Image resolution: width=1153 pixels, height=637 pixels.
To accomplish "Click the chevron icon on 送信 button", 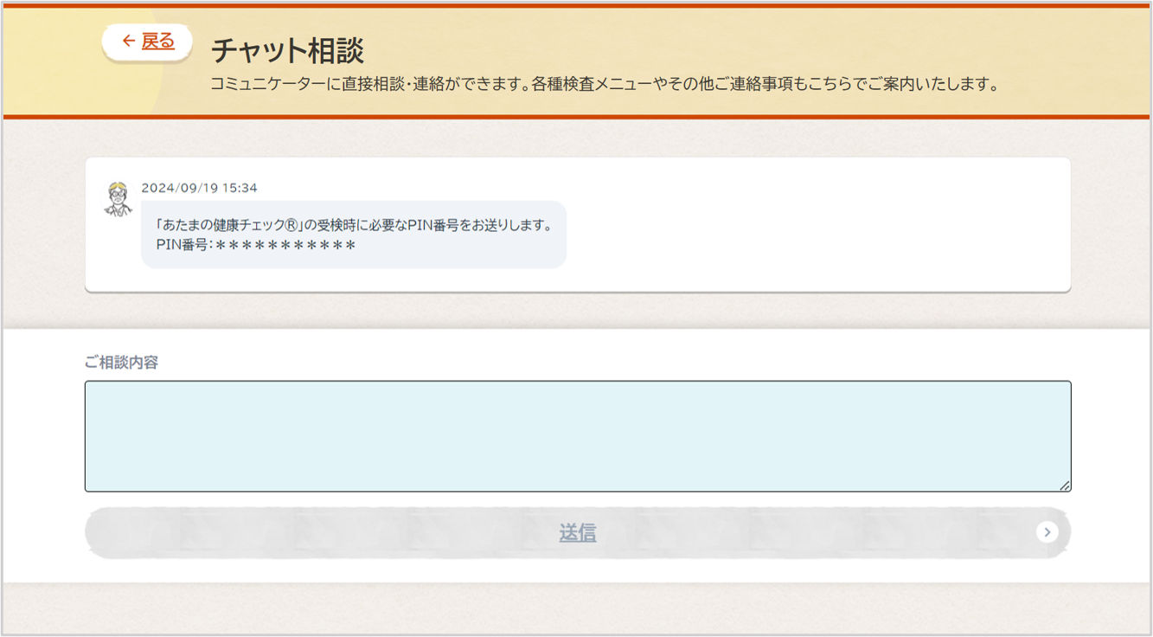I will click(1047, 532).
